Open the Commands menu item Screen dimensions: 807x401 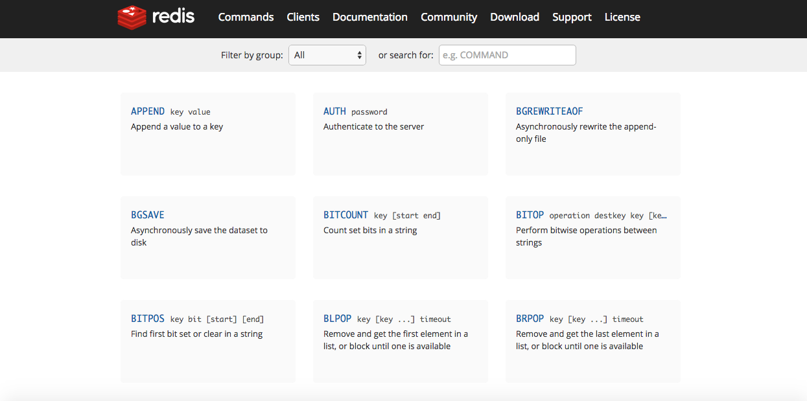(246, 17)
